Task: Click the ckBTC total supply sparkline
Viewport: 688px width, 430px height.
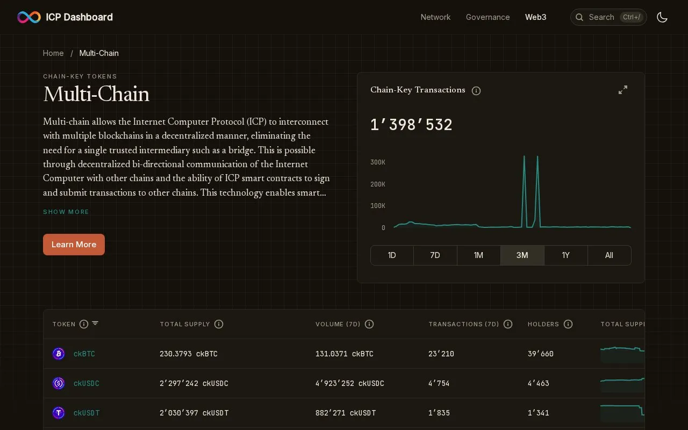Action: pos(622,354)
